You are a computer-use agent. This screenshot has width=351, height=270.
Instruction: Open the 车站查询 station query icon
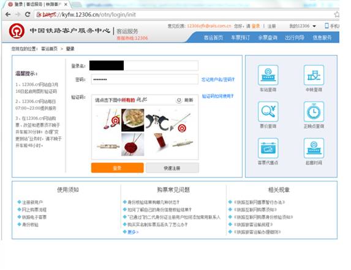coord(268,75)
